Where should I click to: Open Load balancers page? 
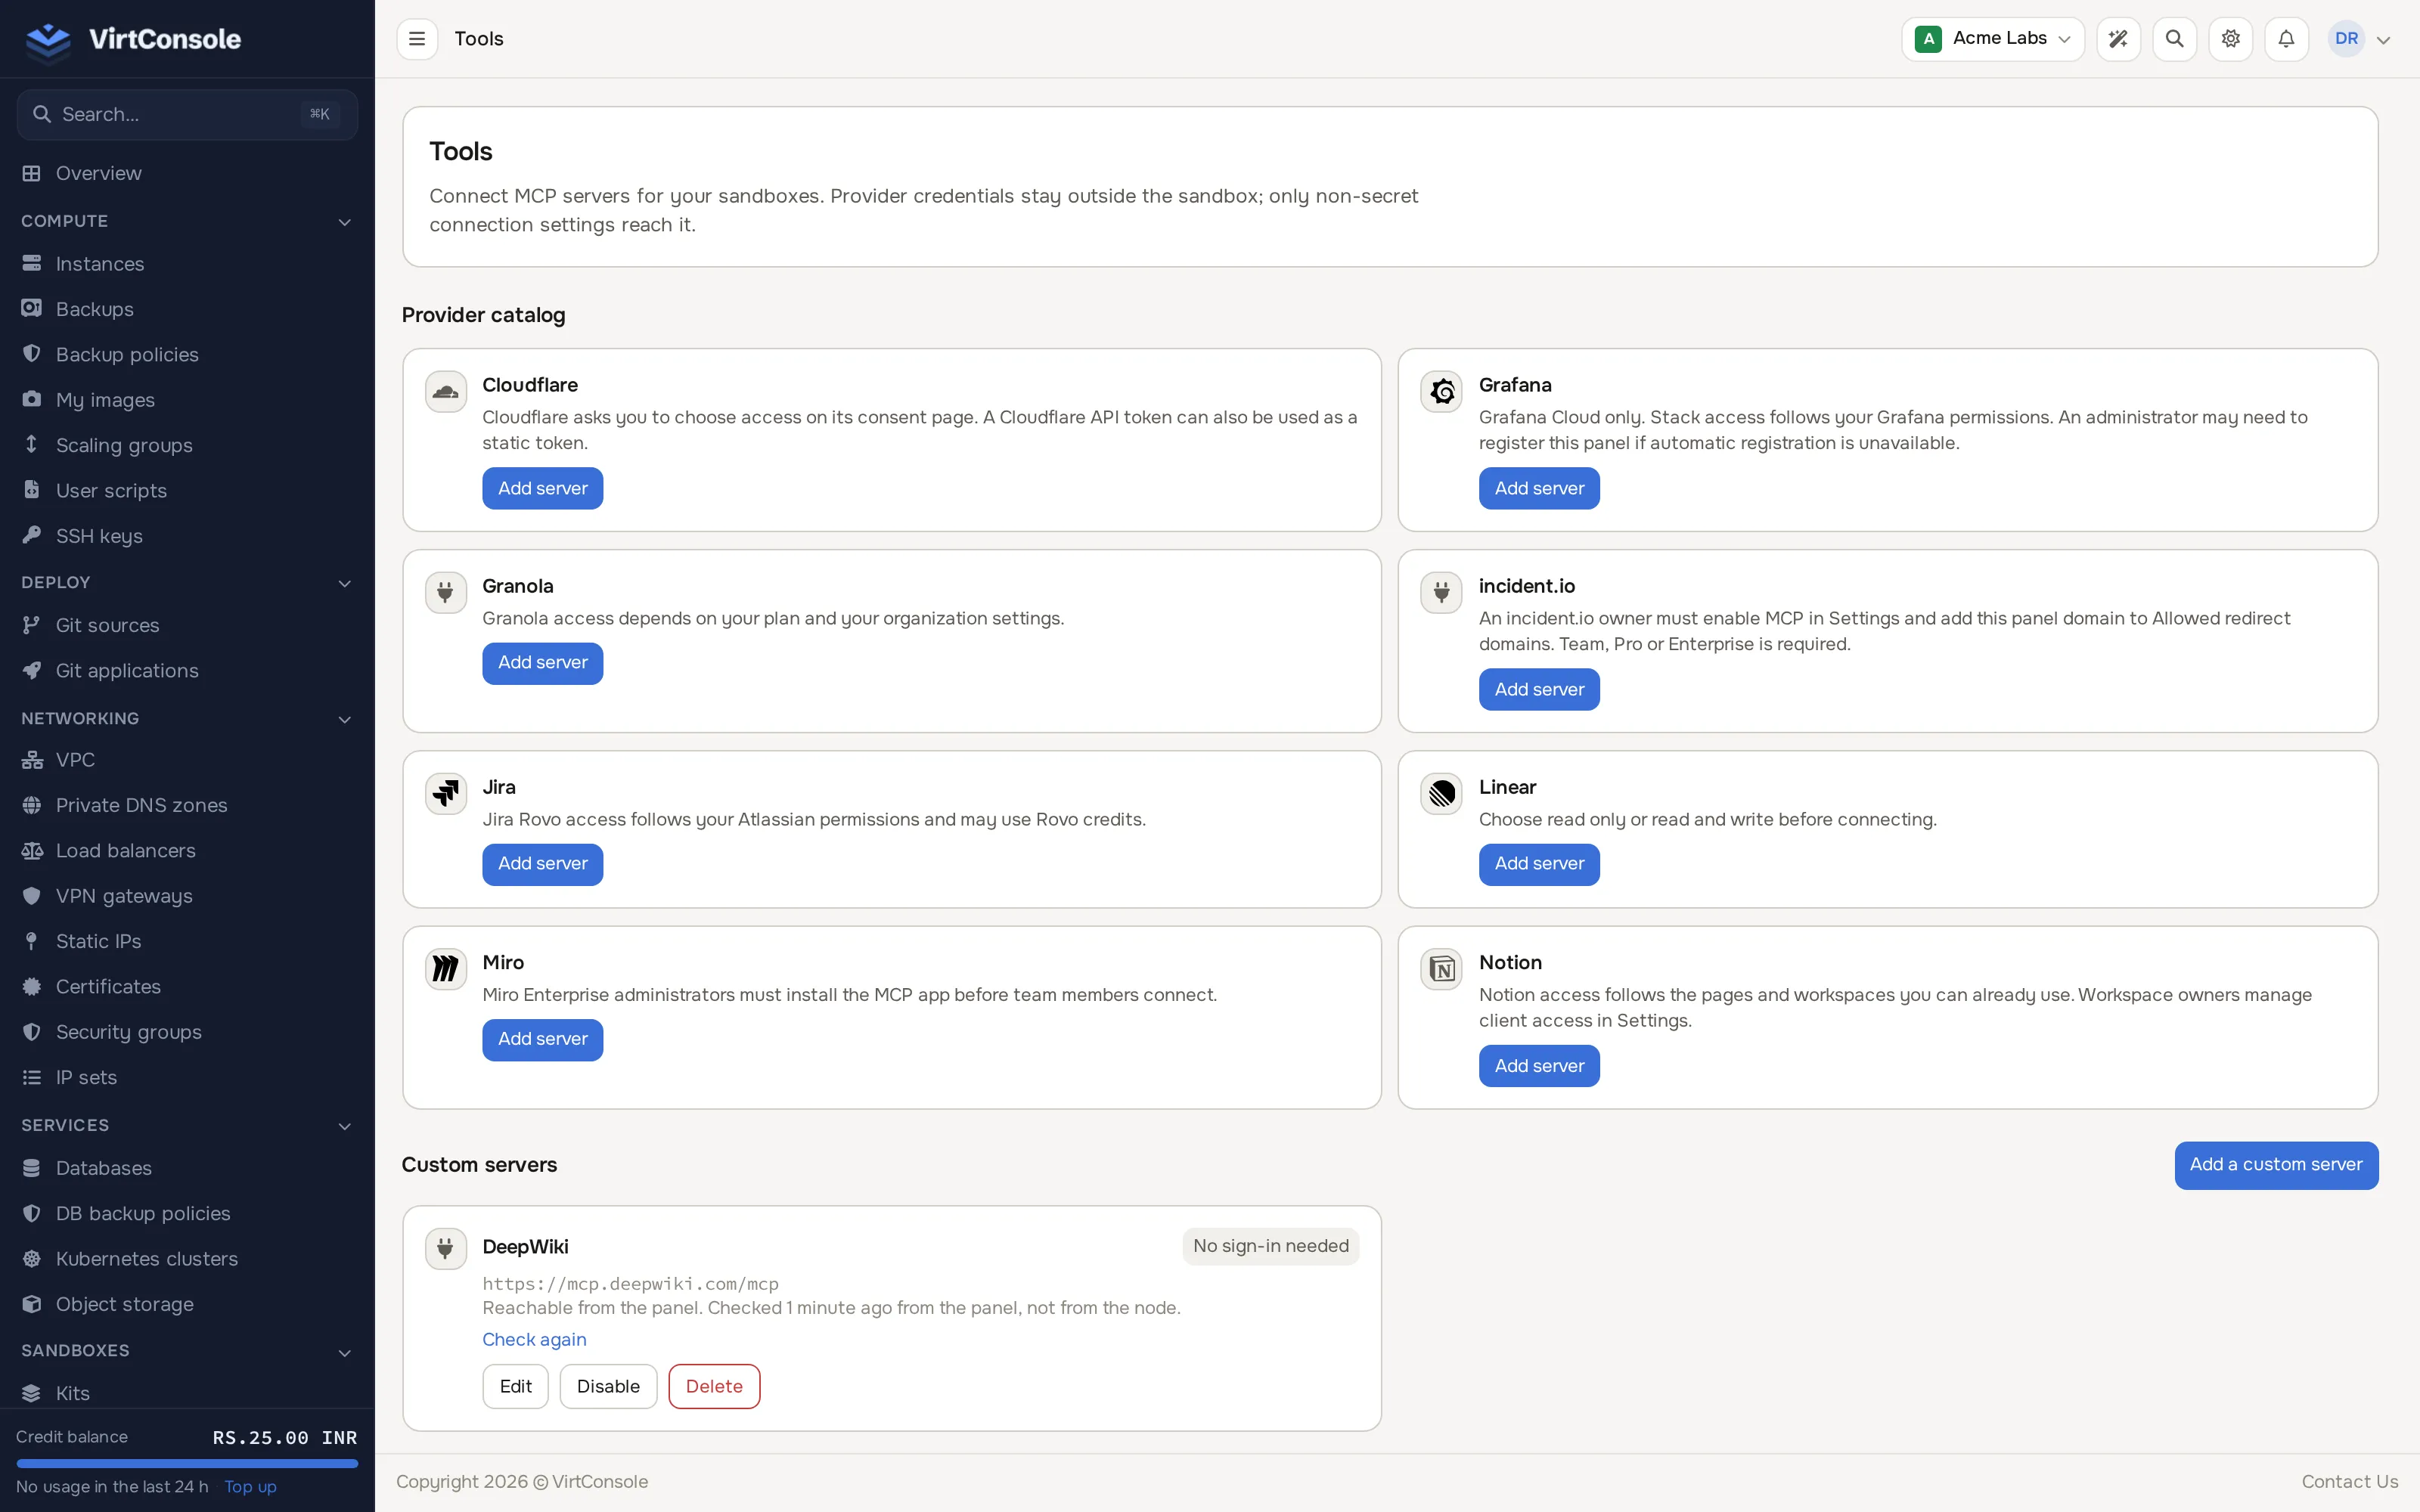[x=187, y=850]
